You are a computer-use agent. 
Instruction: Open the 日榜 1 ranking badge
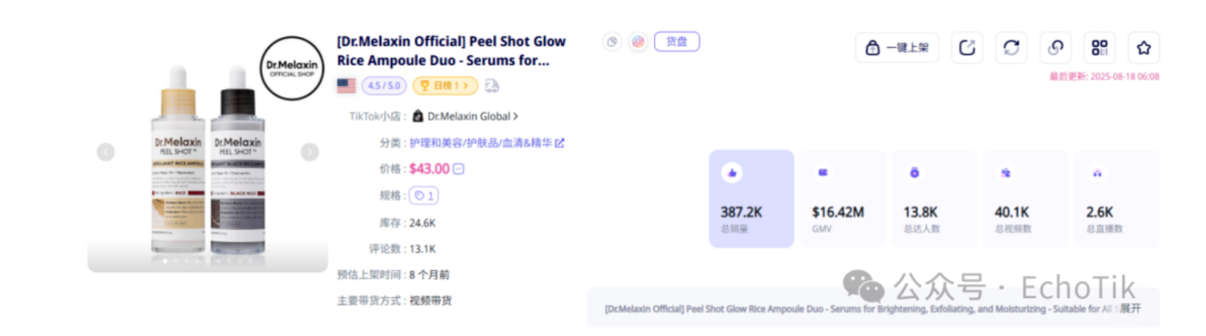pos(445,85)
